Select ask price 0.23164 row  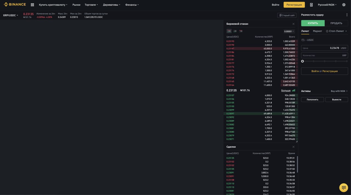pos(261,85)
